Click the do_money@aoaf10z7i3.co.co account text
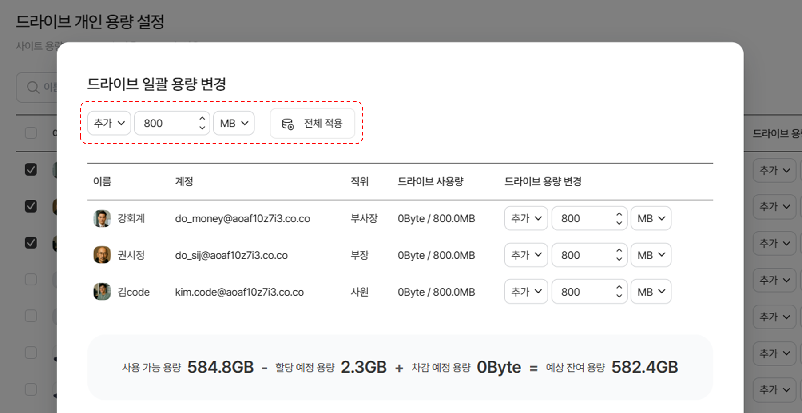802x413 pixels. [x=242, y=219]
